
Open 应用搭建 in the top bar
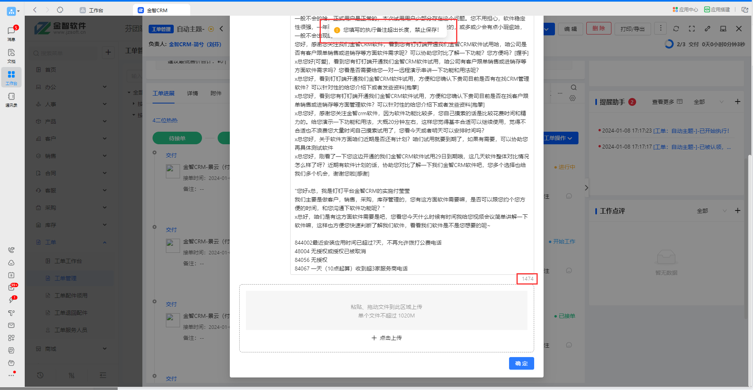(717, 9)
